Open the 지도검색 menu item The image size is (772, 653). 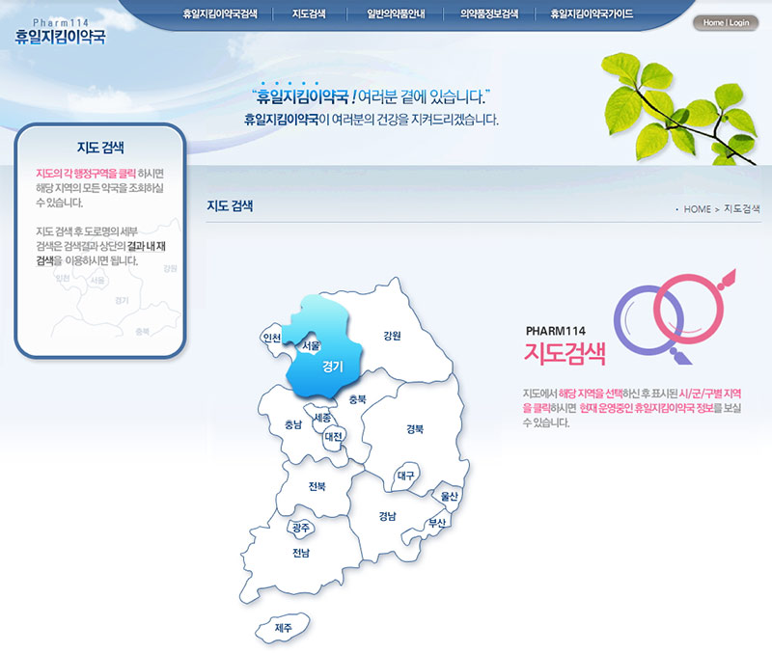click(307, 14)
